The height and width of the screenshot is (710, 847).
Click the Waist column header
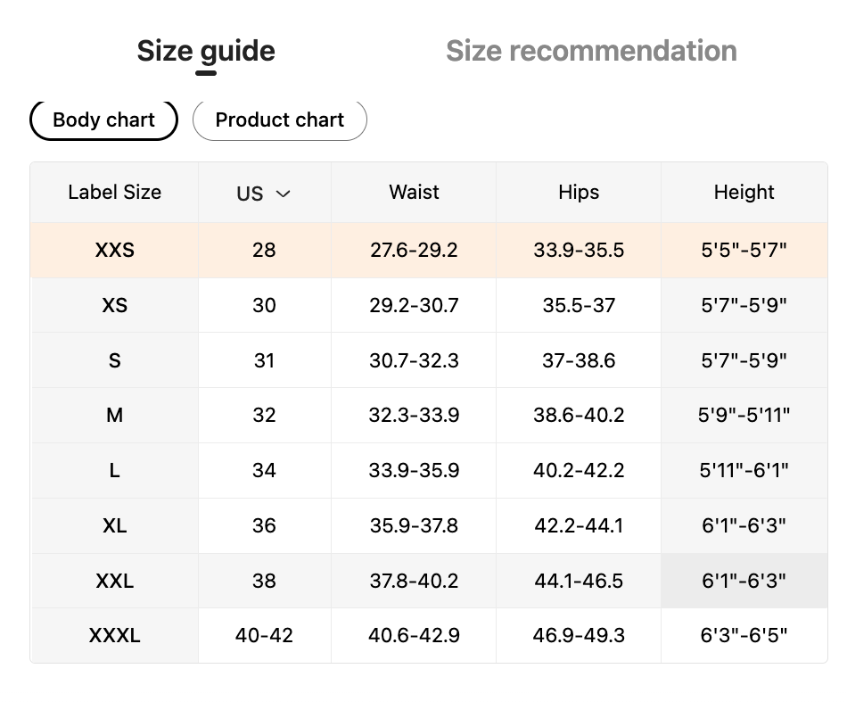[414, 193]
